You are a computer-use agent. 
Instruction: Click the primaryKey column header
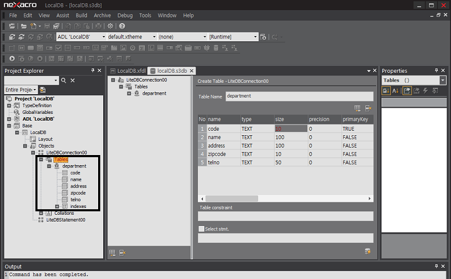(357, 119)
